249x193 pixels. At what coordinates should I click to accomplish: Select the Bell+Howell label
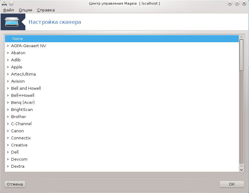click(23, 96)
